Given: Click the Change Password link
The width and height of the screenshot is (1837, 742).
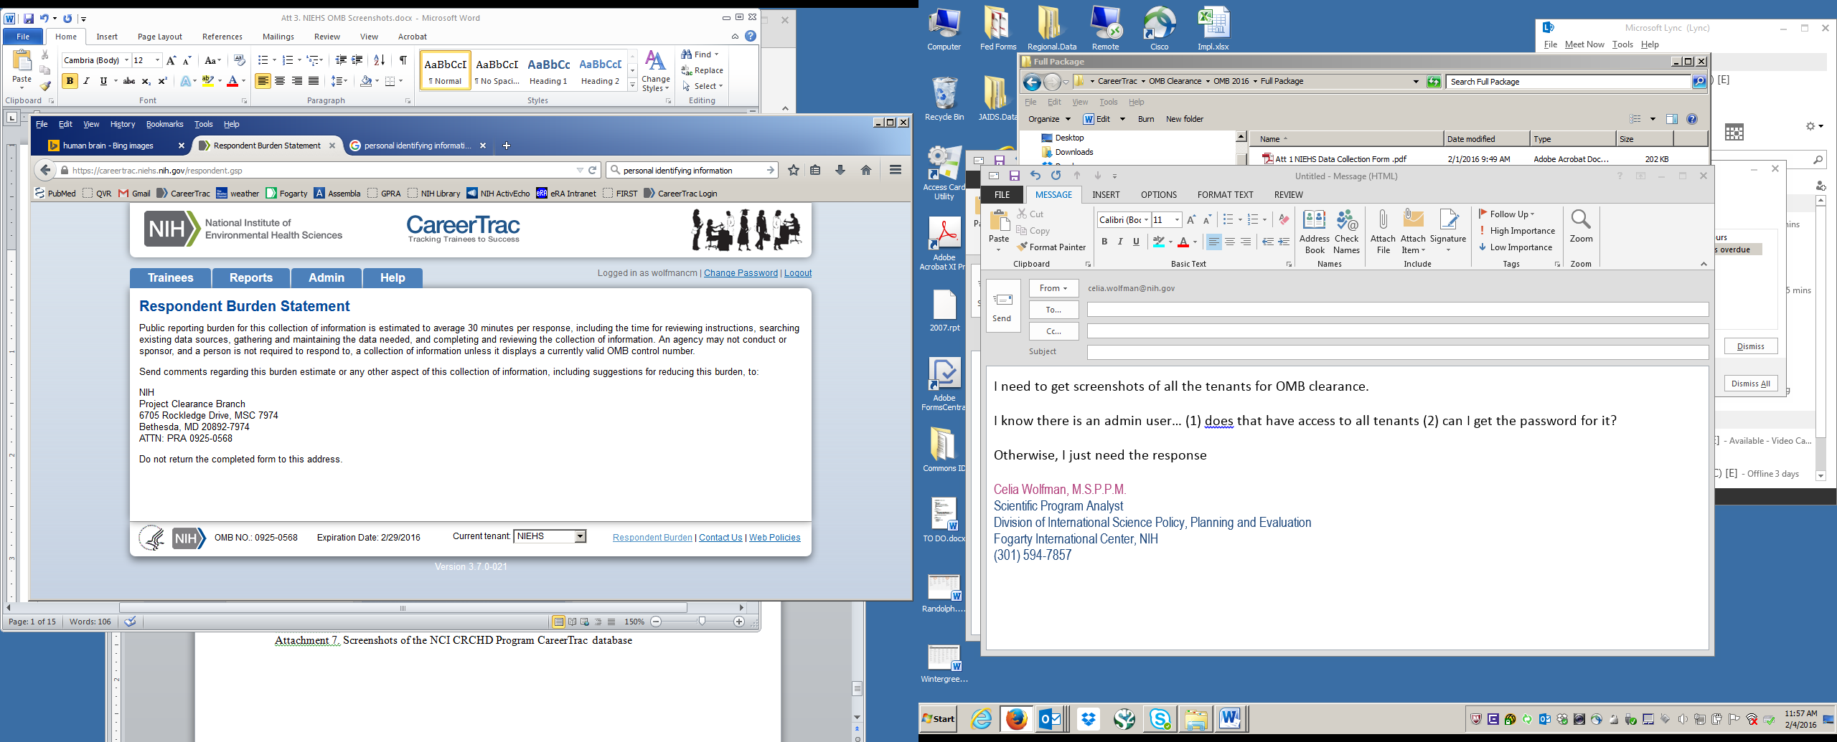Looking at the screenshot, I should (x=741, y=273).
